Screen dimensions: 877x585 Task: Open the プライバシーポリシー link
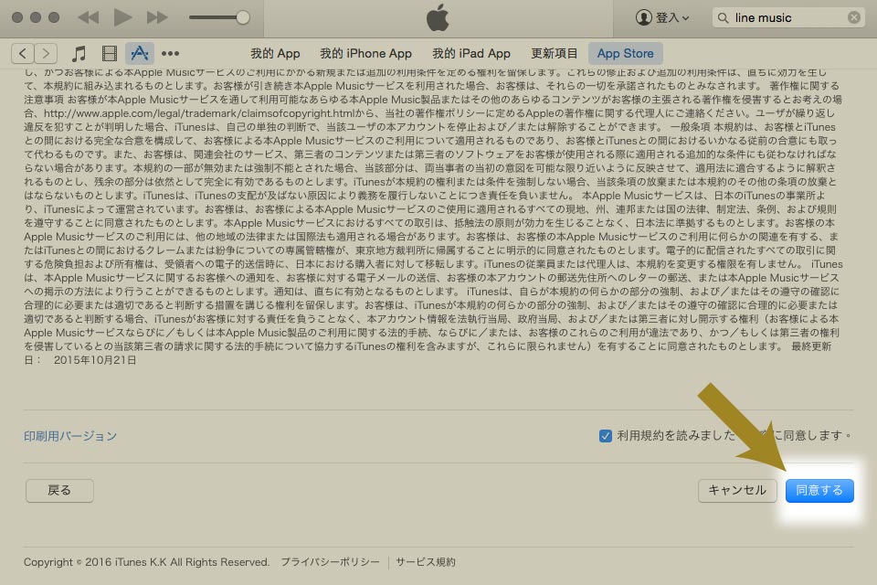tap(330, 562)
